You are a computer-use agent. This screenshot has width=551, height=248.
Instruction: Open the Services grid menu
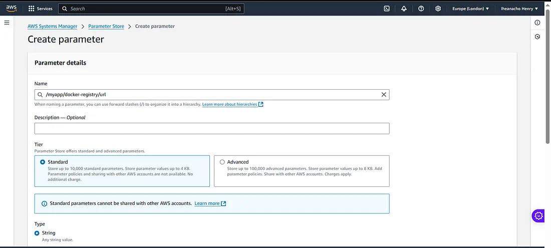(x=31, y=9)
